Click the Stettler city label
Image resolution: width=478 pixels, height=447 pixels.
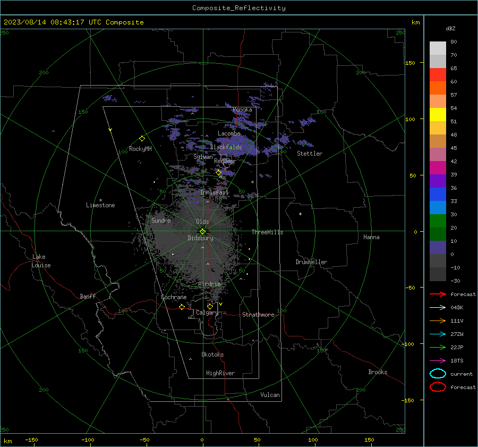(x=310, y=154)
